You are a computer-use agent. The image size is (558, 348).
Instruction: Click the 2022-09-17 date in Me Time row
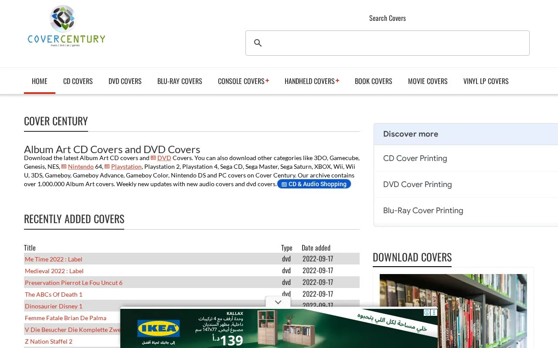tap(318, 259)
